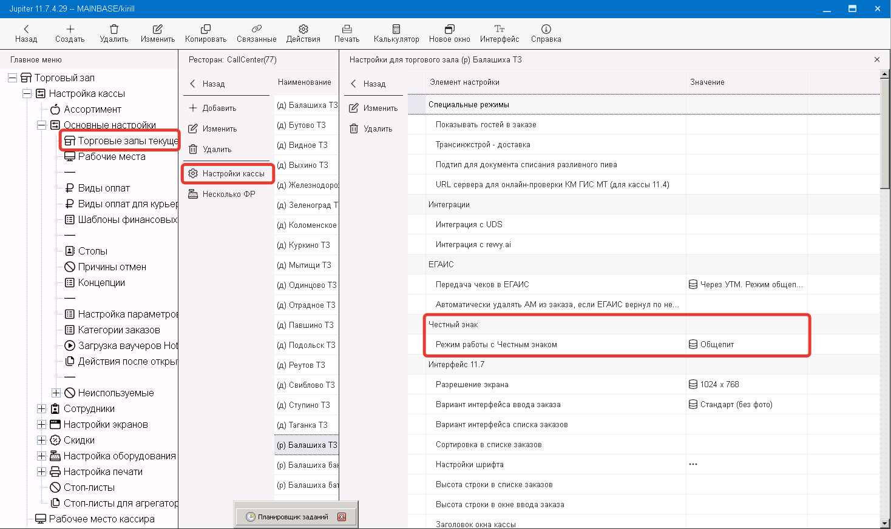Expand the Настройки экранов tree node
Viewport: 891px width, 529px height.
[x=41, y=424]
